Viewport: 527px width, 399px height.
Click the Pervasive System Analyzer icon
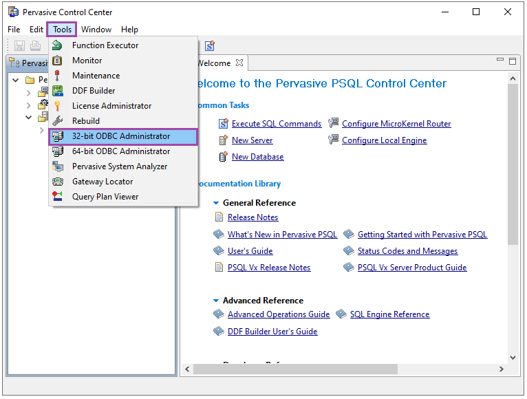[58, 166]
